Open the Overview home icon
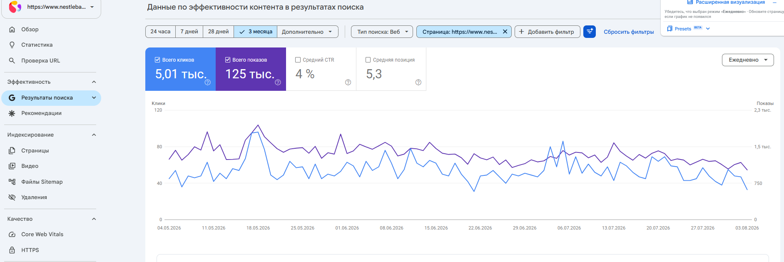784x262 pixels. (x=12, y=30)
